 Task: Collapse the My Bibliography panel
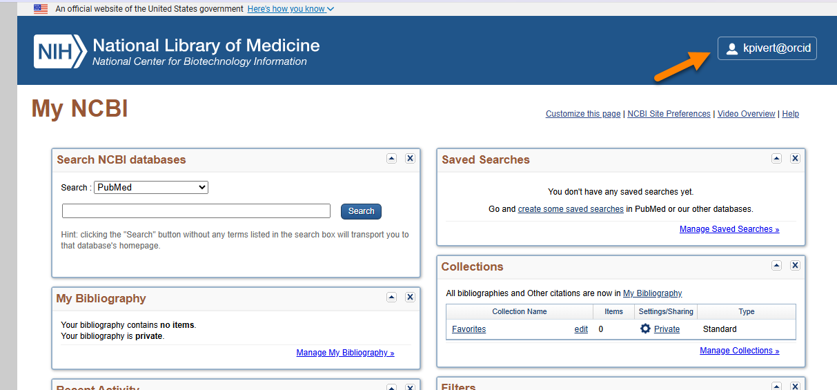(x=391, y=297)
